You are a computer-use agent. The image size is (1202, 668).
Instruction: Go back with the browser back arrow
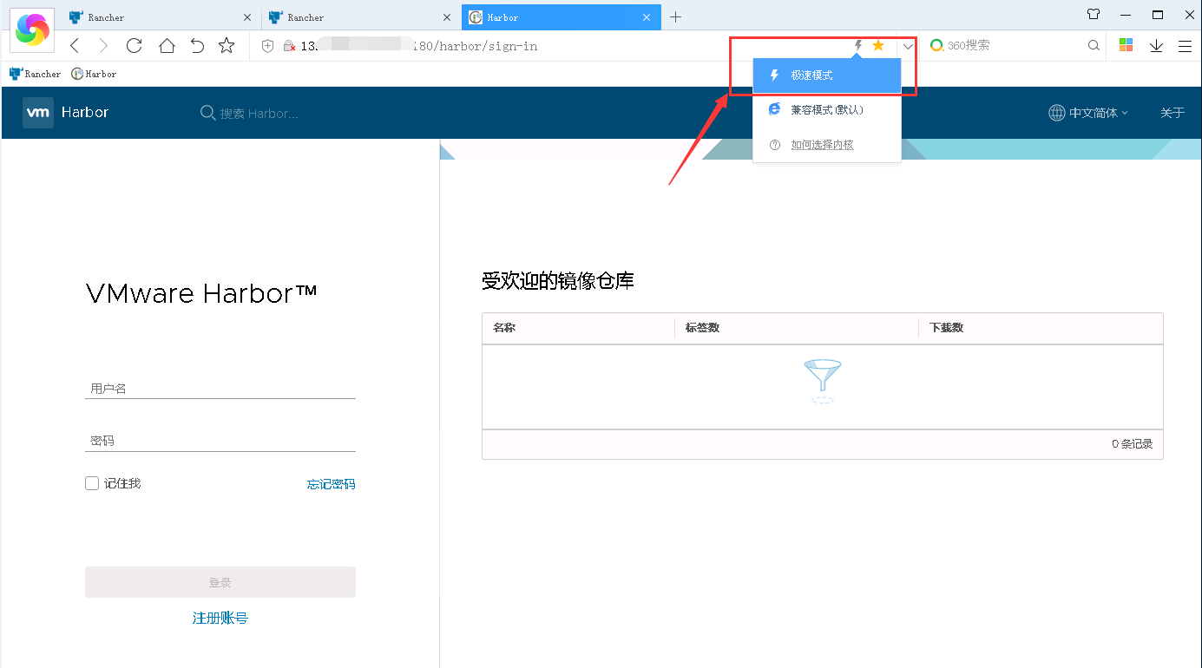click(75, 46)
